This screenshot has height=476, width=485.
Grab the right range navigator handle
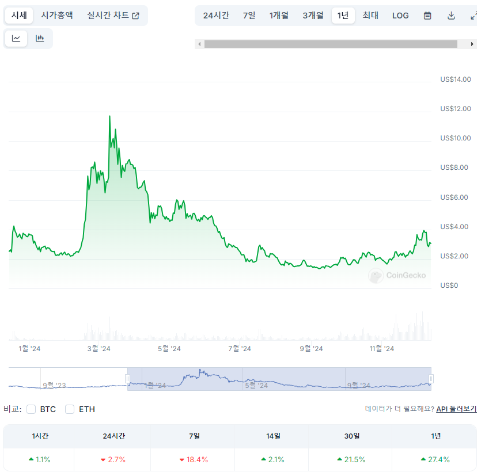[x=431, y=379]
